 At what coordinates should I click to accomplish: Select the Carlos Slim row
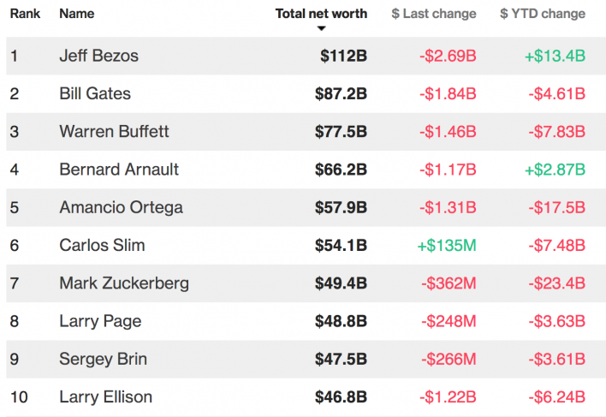coord(102,245)
